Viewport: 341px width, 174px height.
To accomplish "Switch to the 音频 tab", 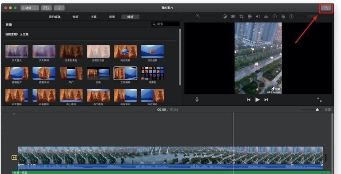I will (x=75, y=17).
